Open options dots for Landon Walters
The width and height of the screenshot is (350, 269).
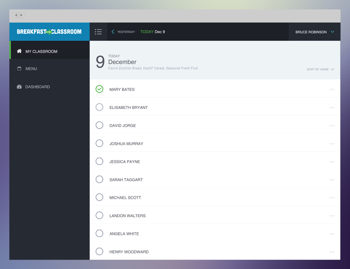pyautogui.click(x=332, y=216)
